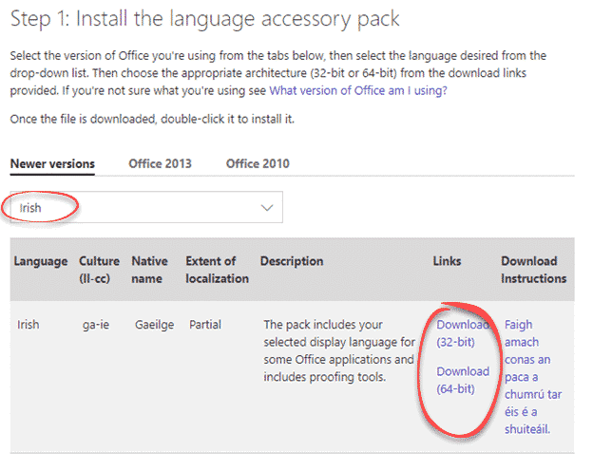Select the Gaeilge native name cell

tap(156, 325)
